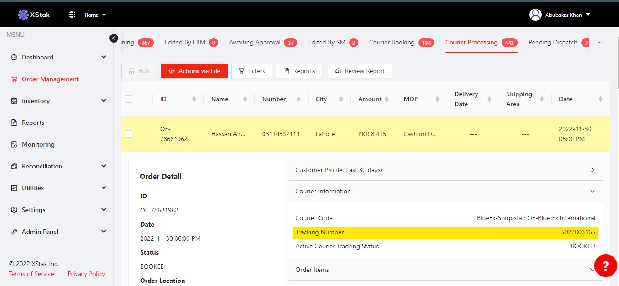Open the Privacy Policy link

(x=86, y=274)
